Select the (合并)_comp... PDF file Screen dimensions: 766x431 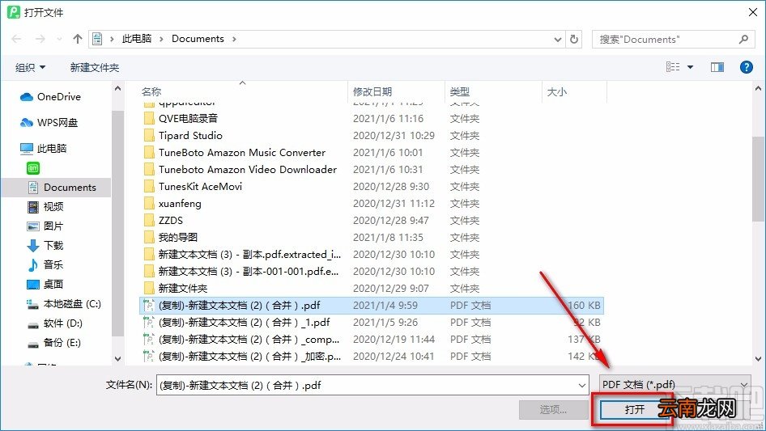point(372,340)
